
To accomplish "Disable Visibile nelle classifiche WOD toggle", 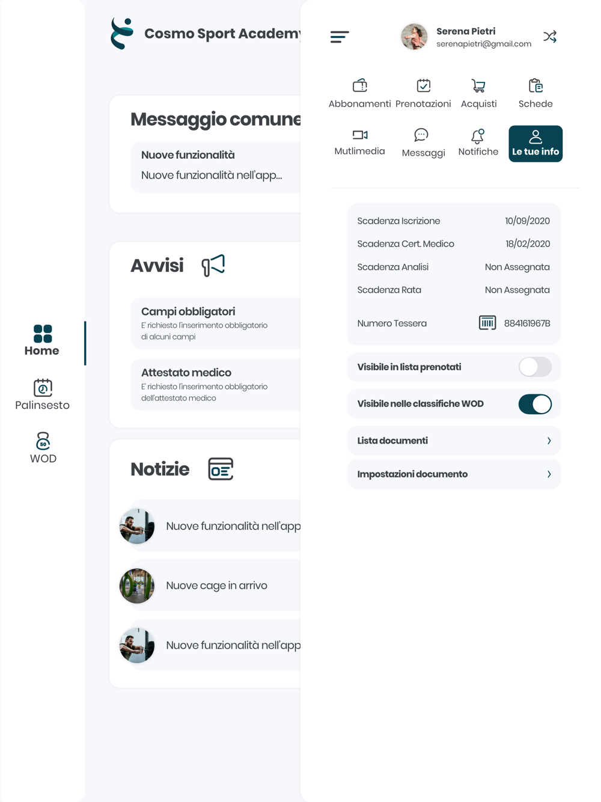I will click(535, 404).
